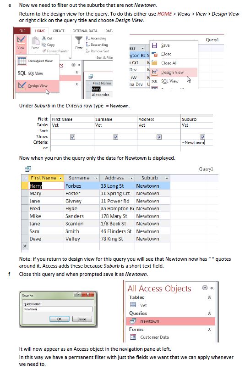Select Design View in the context menu

click(x=174, y=73)
